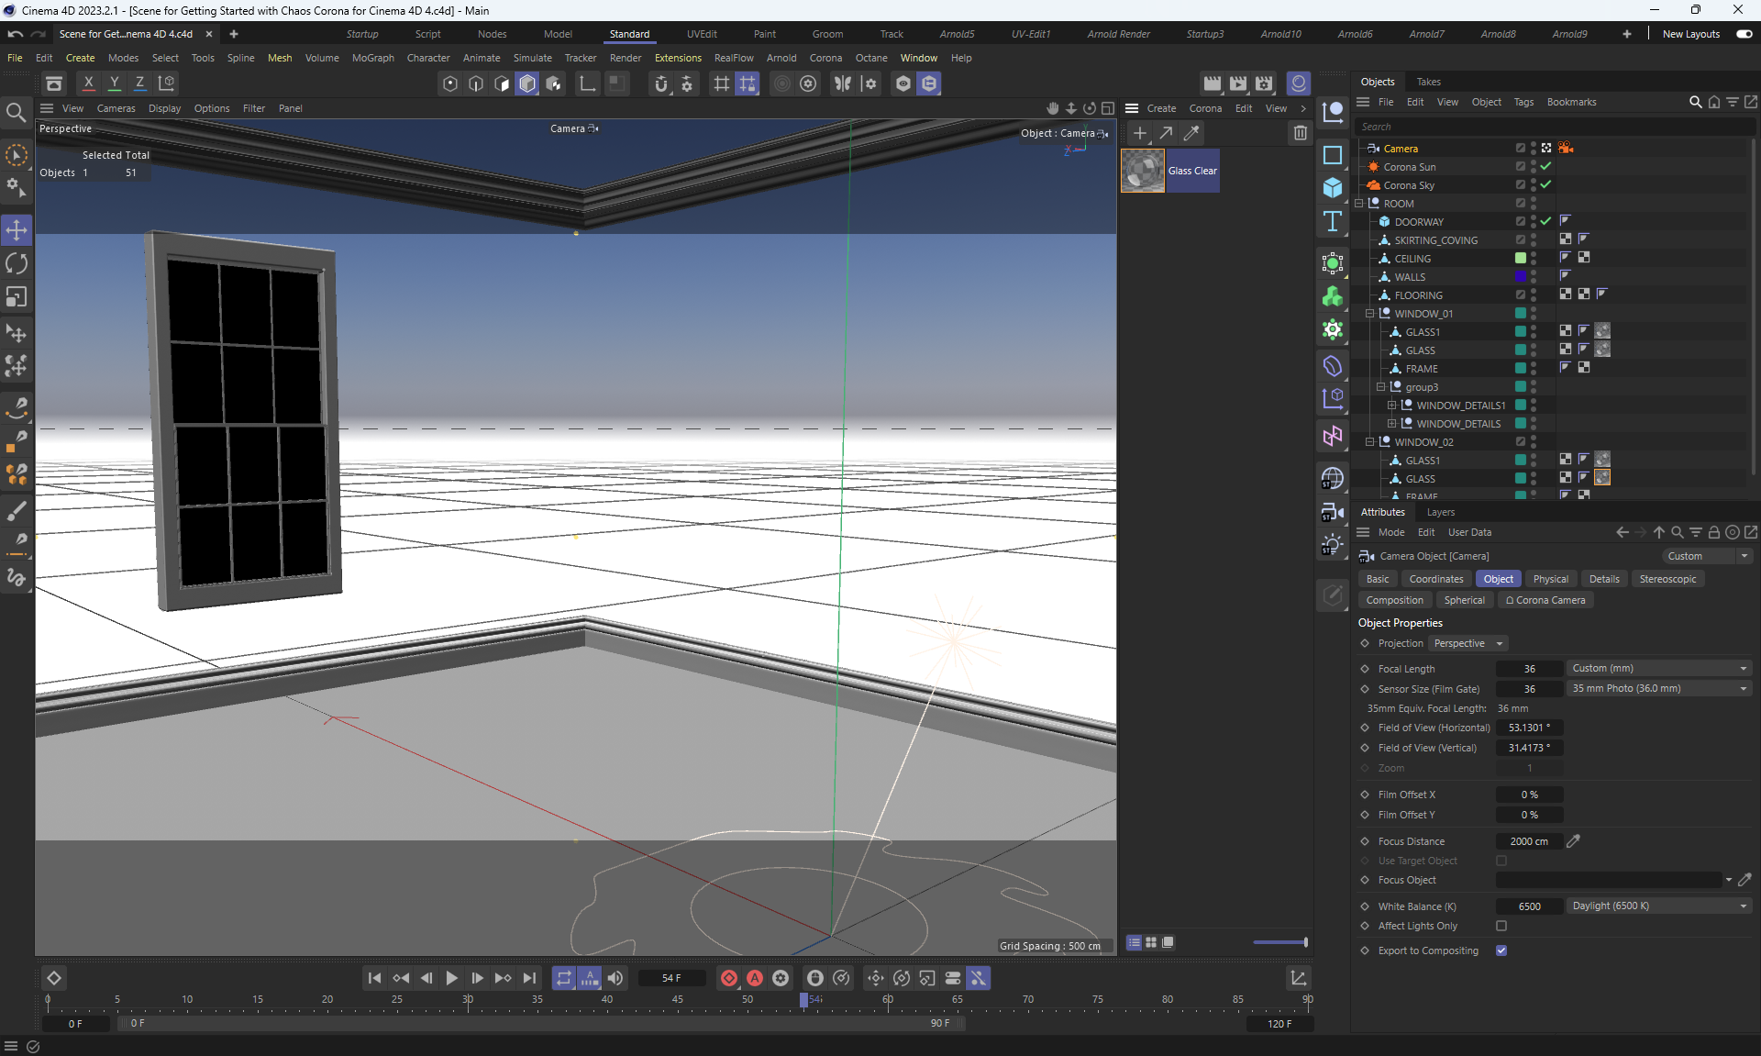The width and height of the screenshot is (1761, 1056).
Task: Toggle the Affect Lights Only checkbox
Action: click(1501, 926)
